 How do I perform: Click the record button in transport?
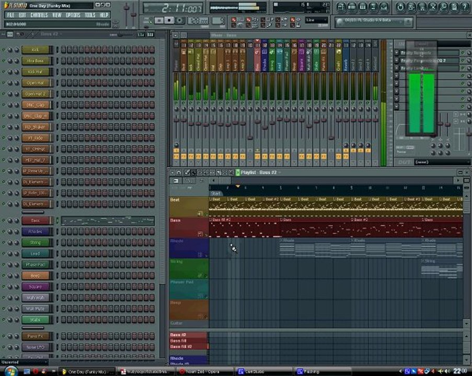180,20
